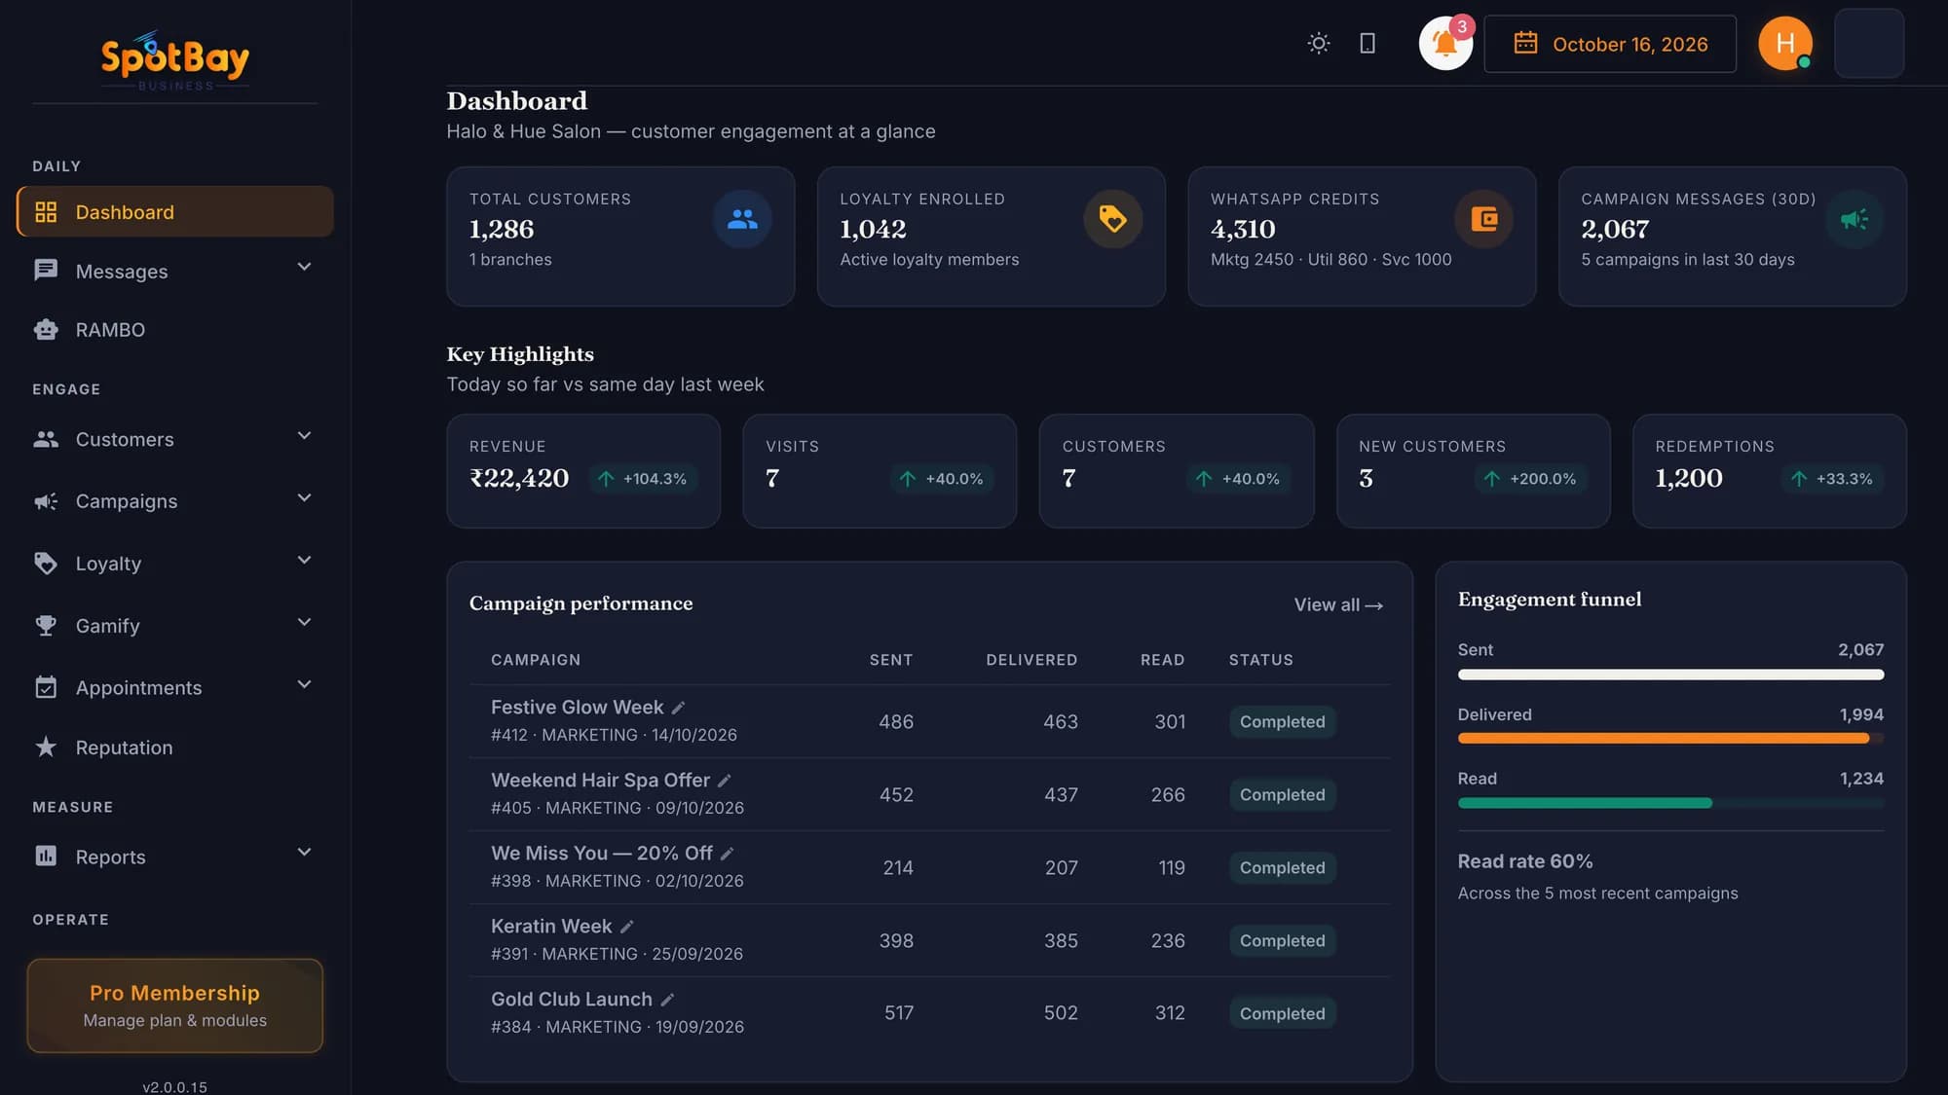Edit Keratin Week pencil icon
This screenshot has width=1948, height=1095.
point(627,927)
